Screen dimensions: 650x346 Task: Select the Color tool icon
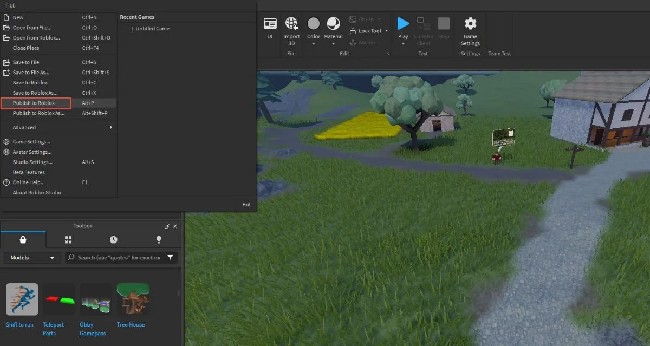[314, 23]
